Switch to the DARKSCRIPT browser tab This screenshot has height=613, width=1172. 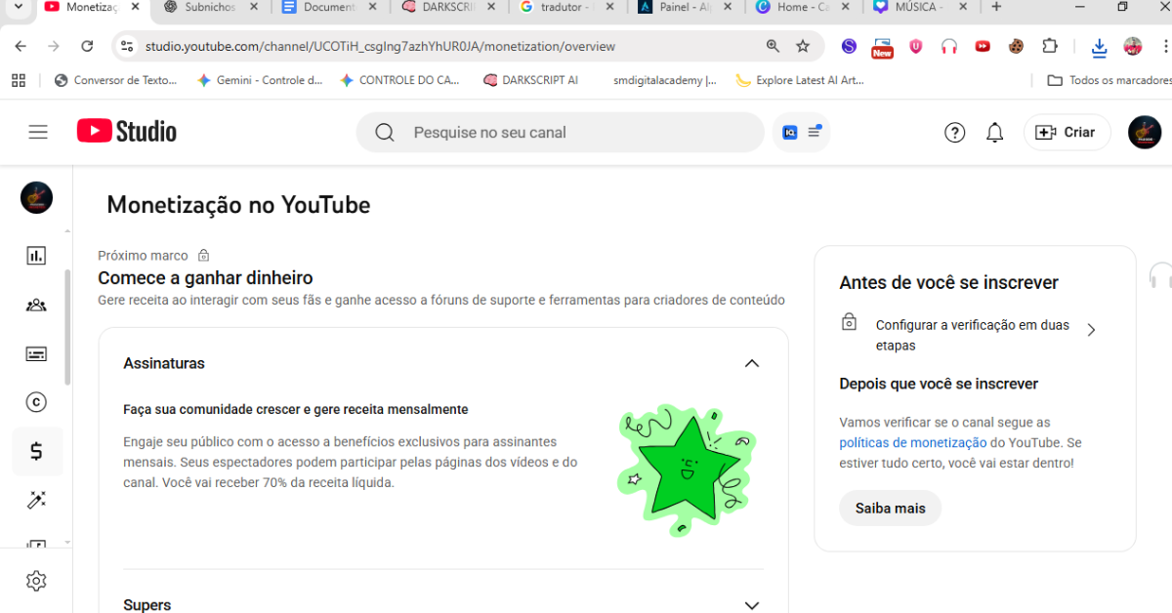click(449, 7)
